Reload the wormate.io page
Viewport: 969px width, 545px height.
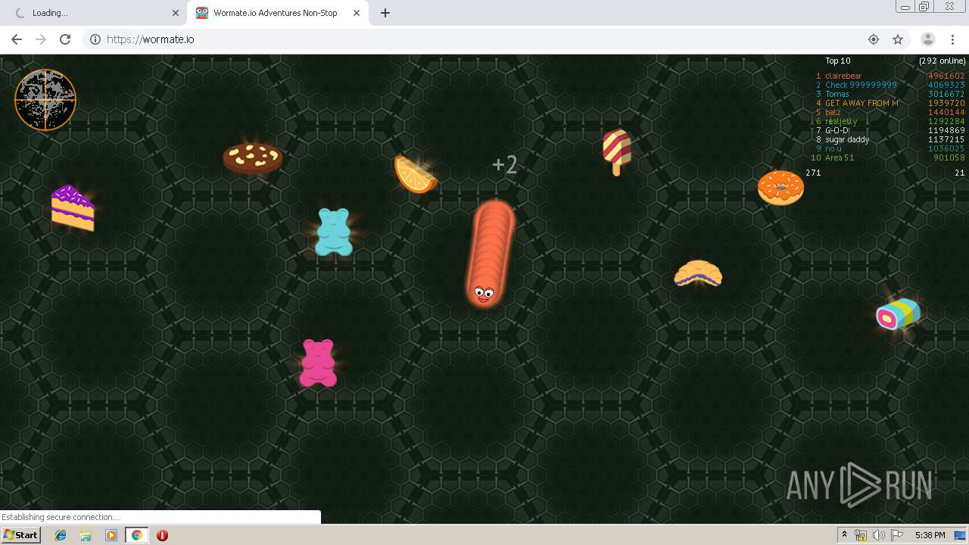[x=65, y=39]
